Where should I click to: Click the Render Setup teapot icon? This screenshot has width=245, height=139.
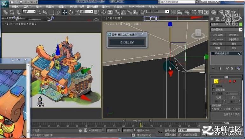[221, 12]
